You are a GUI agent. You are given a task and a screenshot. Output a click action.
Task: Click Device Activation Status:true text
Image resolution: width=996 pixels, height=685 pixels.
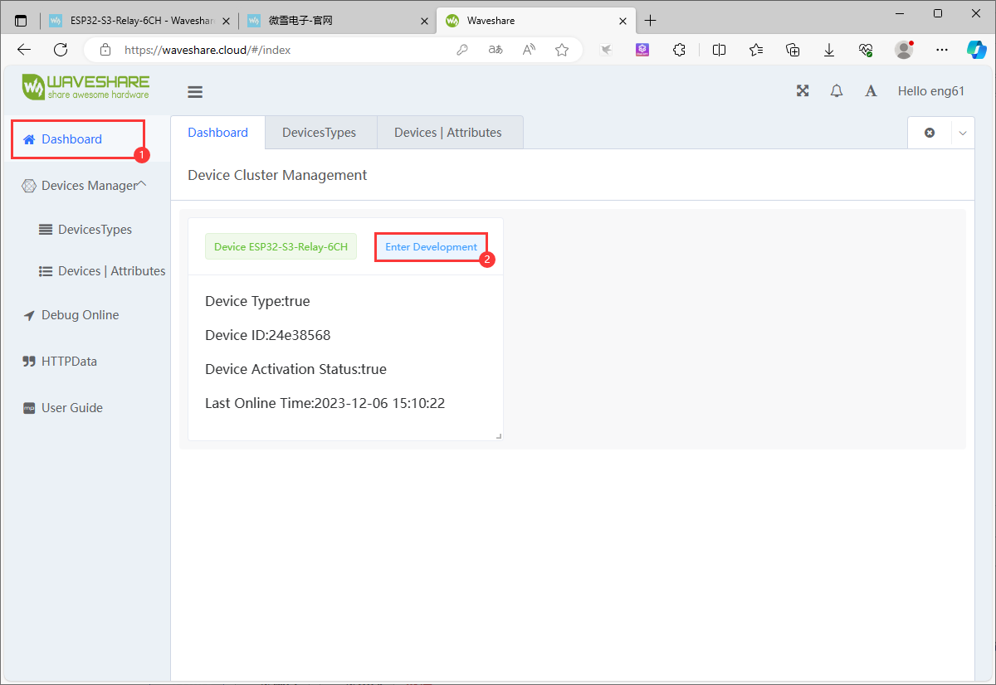point(295,369)
